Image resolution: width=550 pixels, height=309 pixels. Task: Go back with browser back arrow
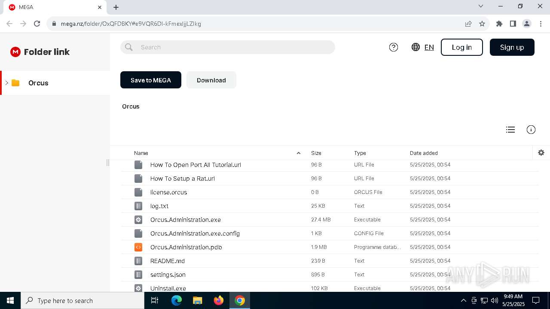tap(9, 24)
